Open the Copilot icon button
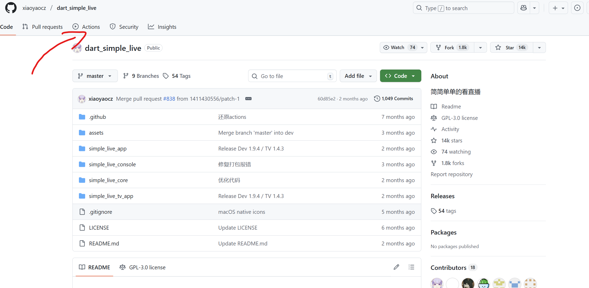589x288 pixels. 524,8
